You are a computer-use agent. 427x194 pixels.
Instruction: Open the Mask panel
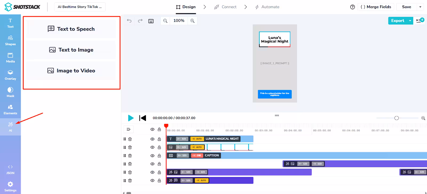click(x=10, y=92)
